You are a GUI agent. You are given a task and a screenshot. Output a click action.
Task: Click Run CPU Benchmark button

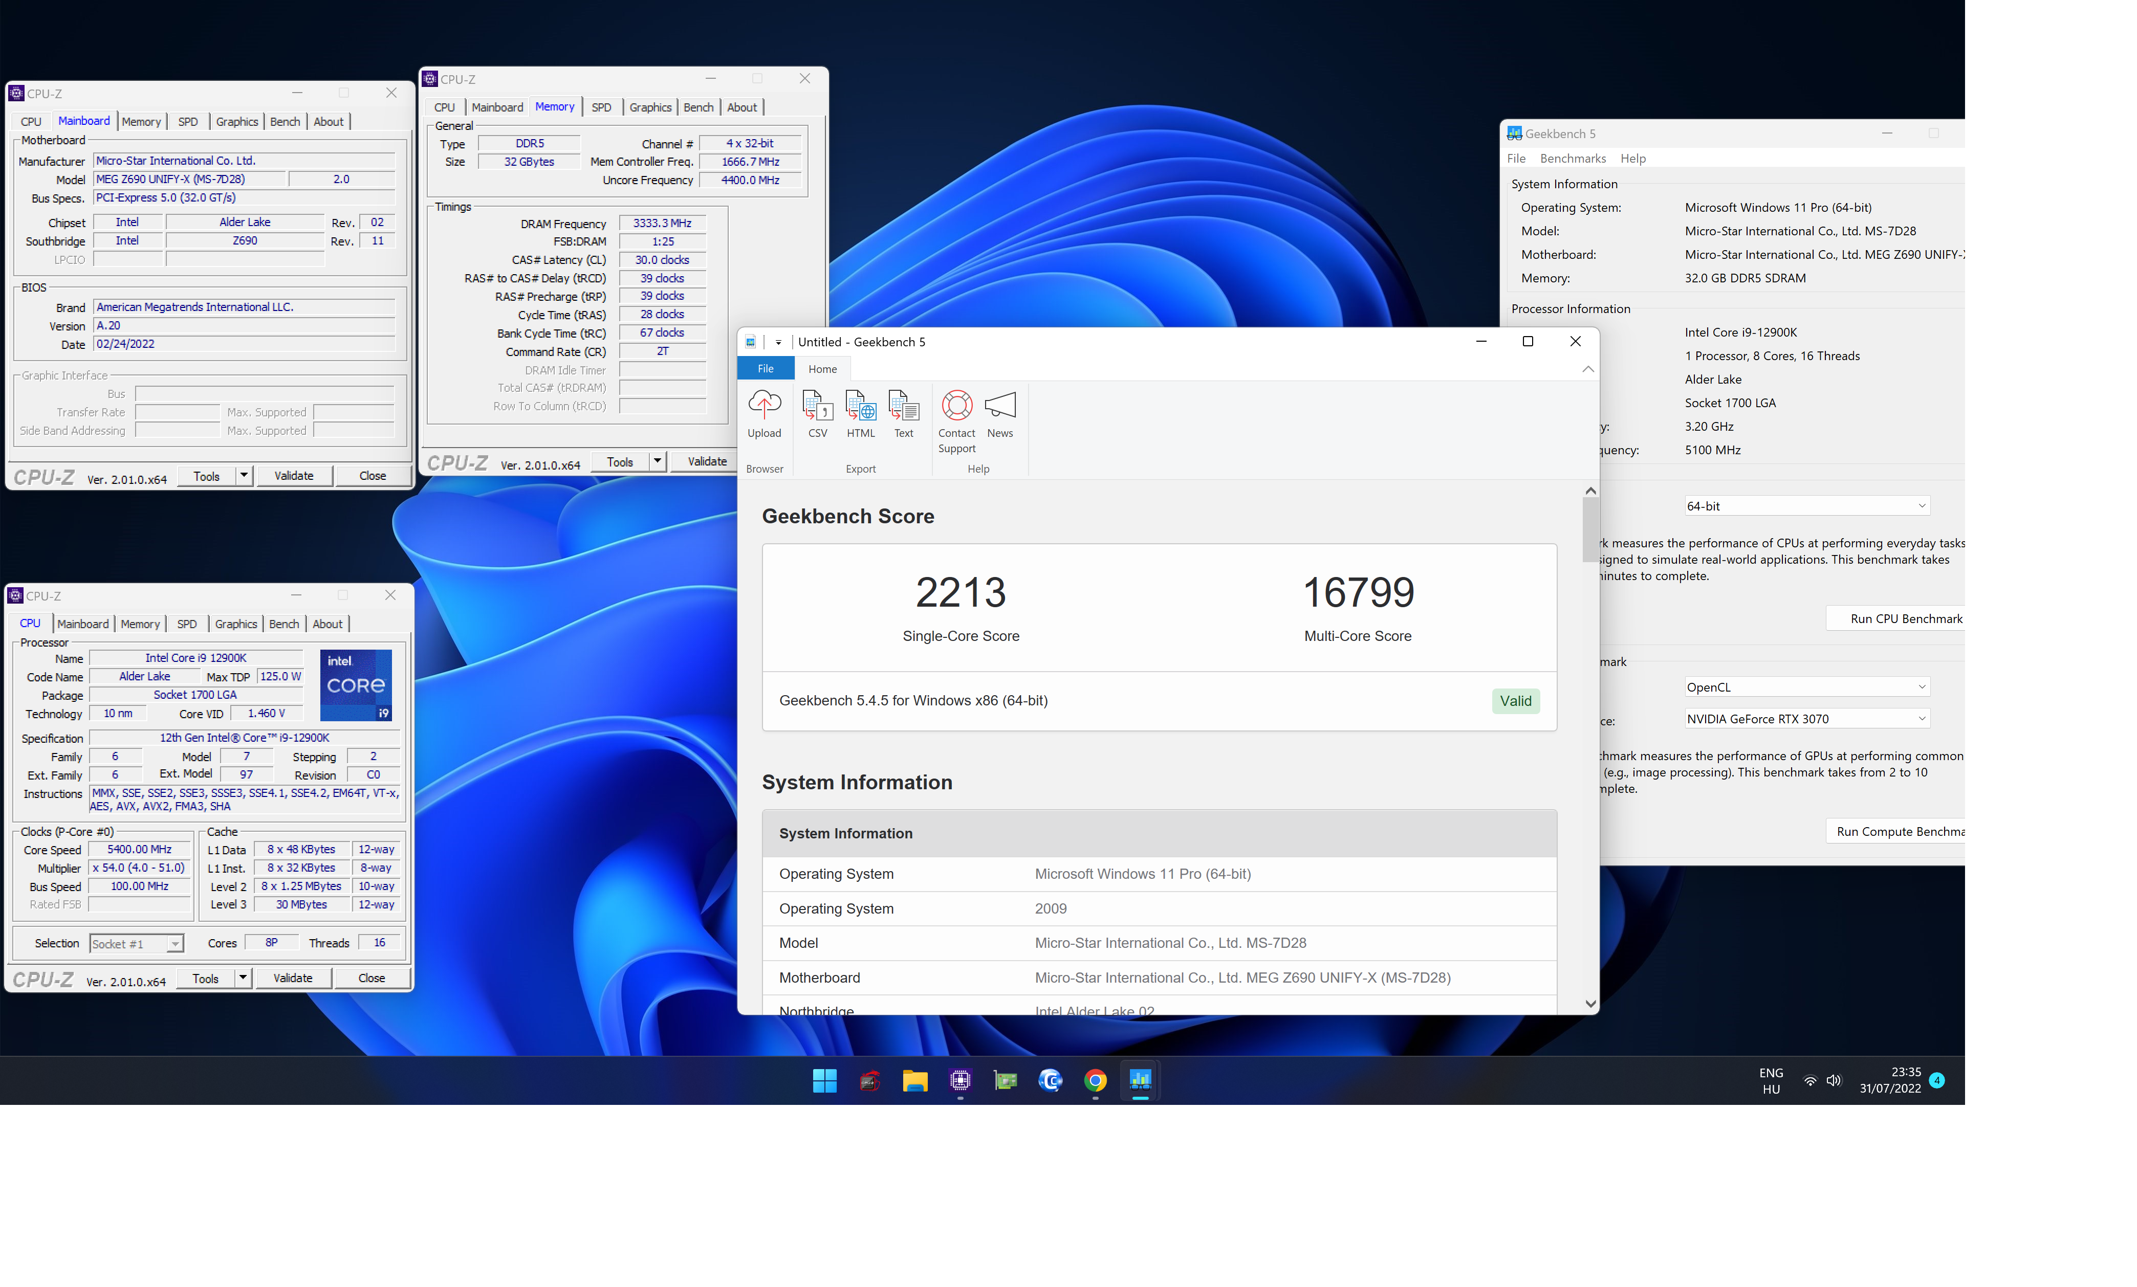tap(1897, 618)
